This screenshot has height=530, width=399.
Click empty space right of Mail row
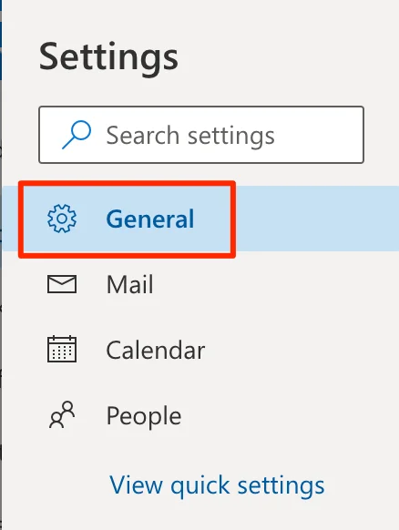277,284
